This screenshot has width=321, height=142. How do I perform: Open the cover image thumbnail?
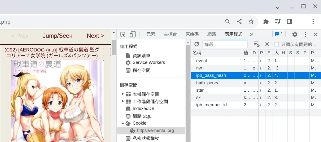pyautogui.click(x=57, y=101)
